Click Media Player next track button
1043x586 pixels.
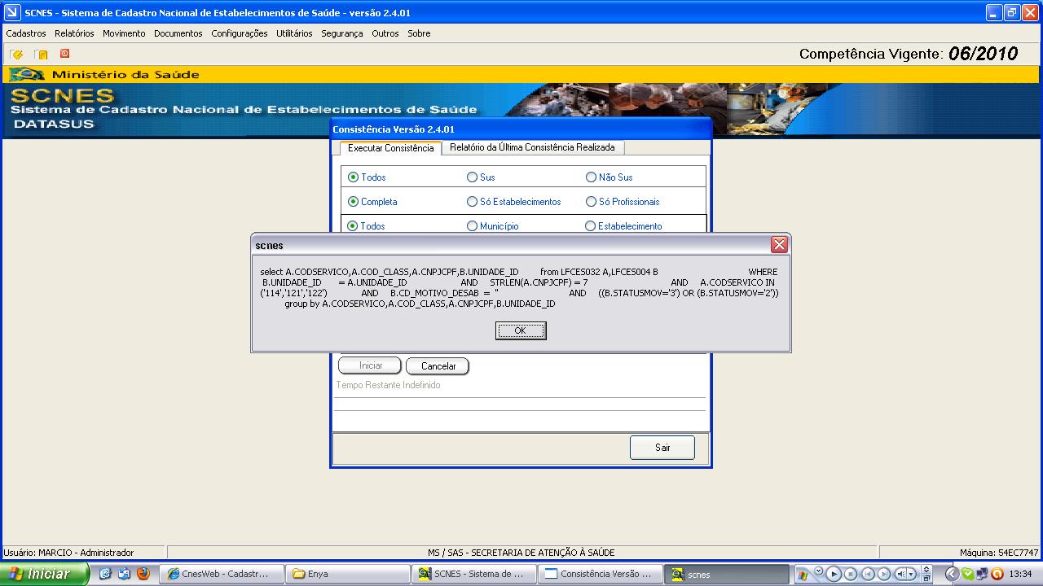[884, 574]
